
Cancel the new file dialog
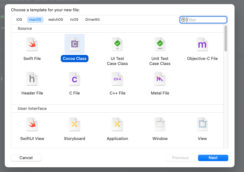26,158
